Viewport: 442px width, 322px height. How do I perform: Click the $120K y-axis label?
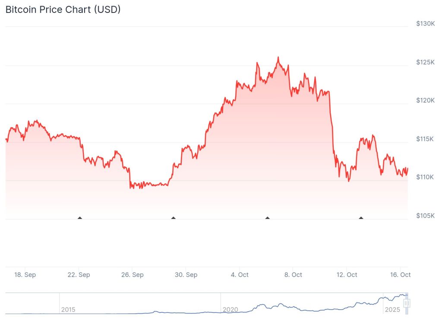click(x=425, y=100)
